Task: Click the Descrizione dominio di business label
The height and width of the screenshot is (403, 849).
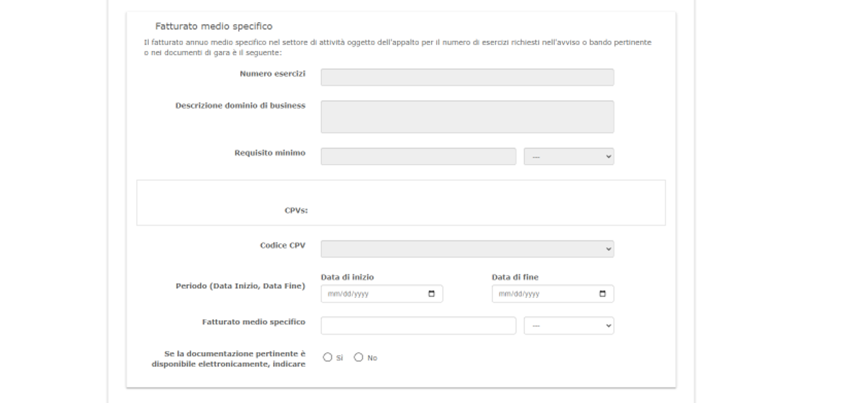Action: pos(240,106)
